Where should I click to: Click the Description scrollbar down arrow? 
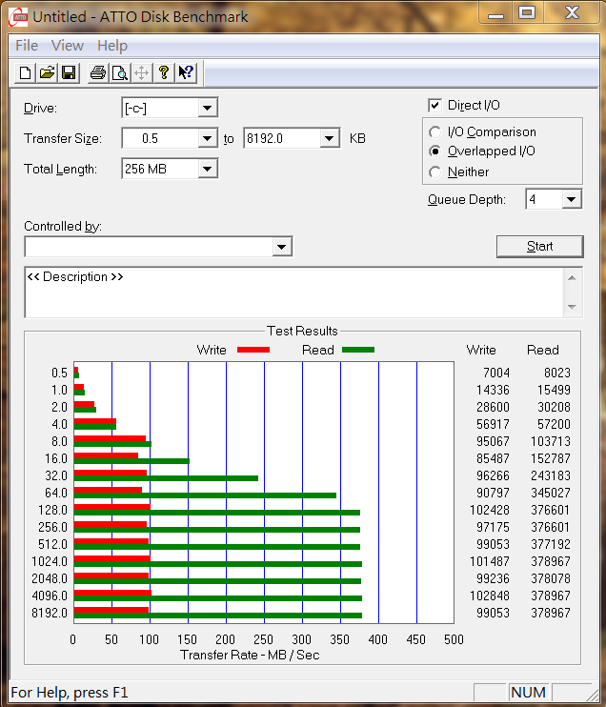pos(573,307)
